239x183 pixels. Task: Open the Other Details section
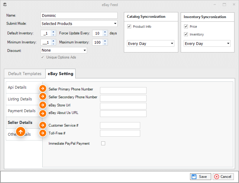[x=24, y=134]
